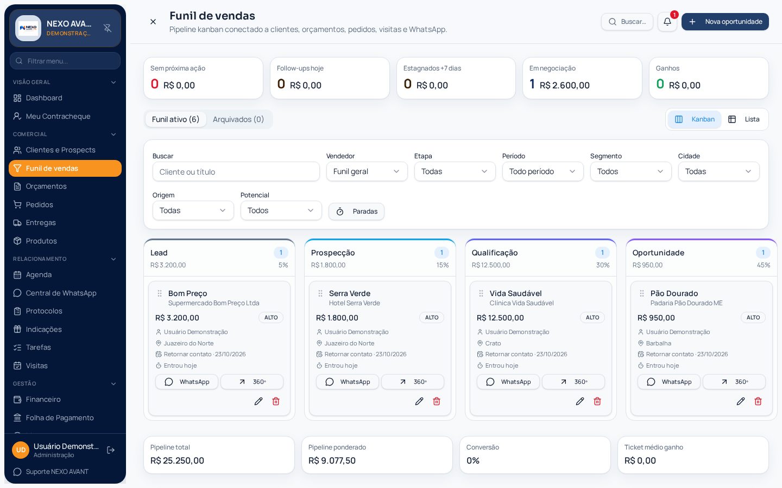Focus the Cliente ou título search field
This screenshot has width=782, height=488.
click(236, 171)
